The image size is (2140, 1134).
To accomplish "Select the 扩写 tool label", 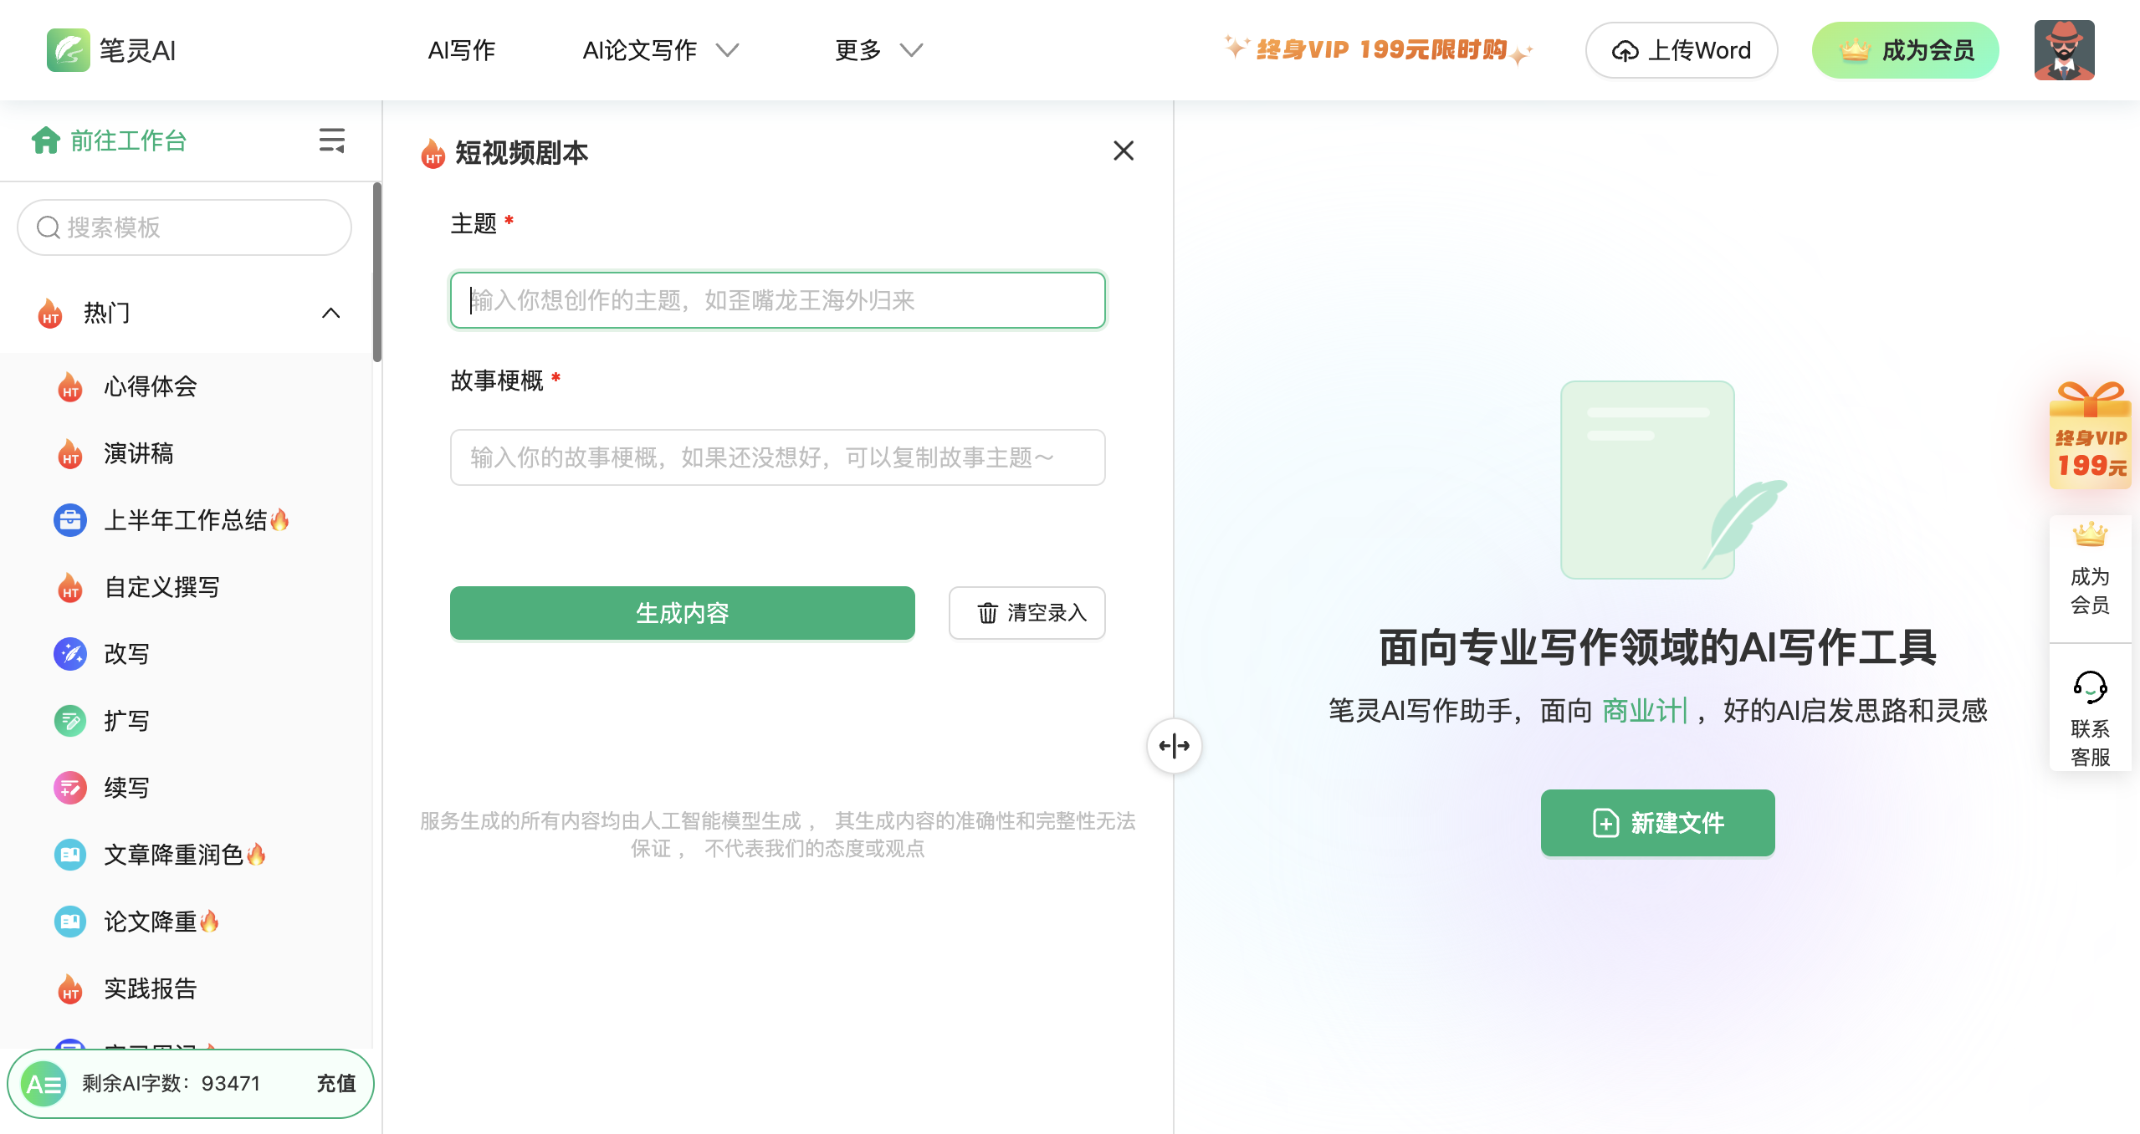I will [x=127, y=721].
